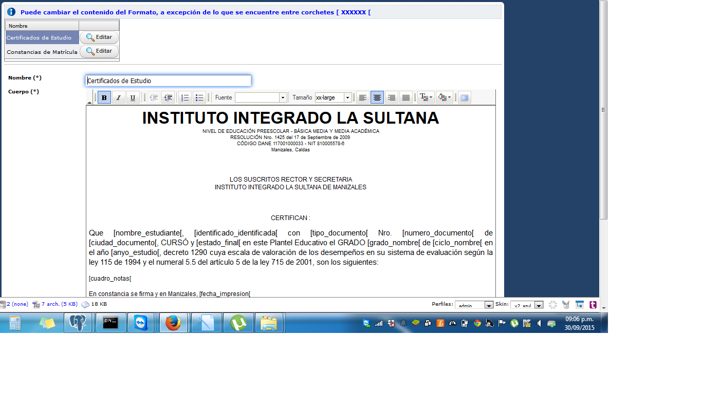Open Calculator from the taskbar
The height and width of the screenshot is (394, 702).
click(15, 323)
